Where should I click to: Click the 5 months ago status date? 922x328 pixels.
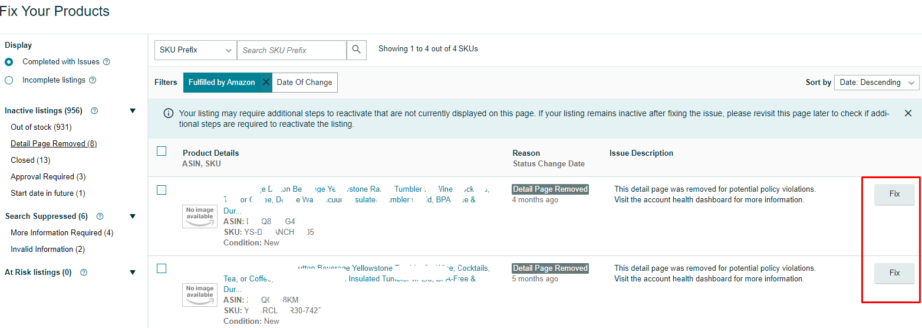pyautogui.click(x=535, y=279)
